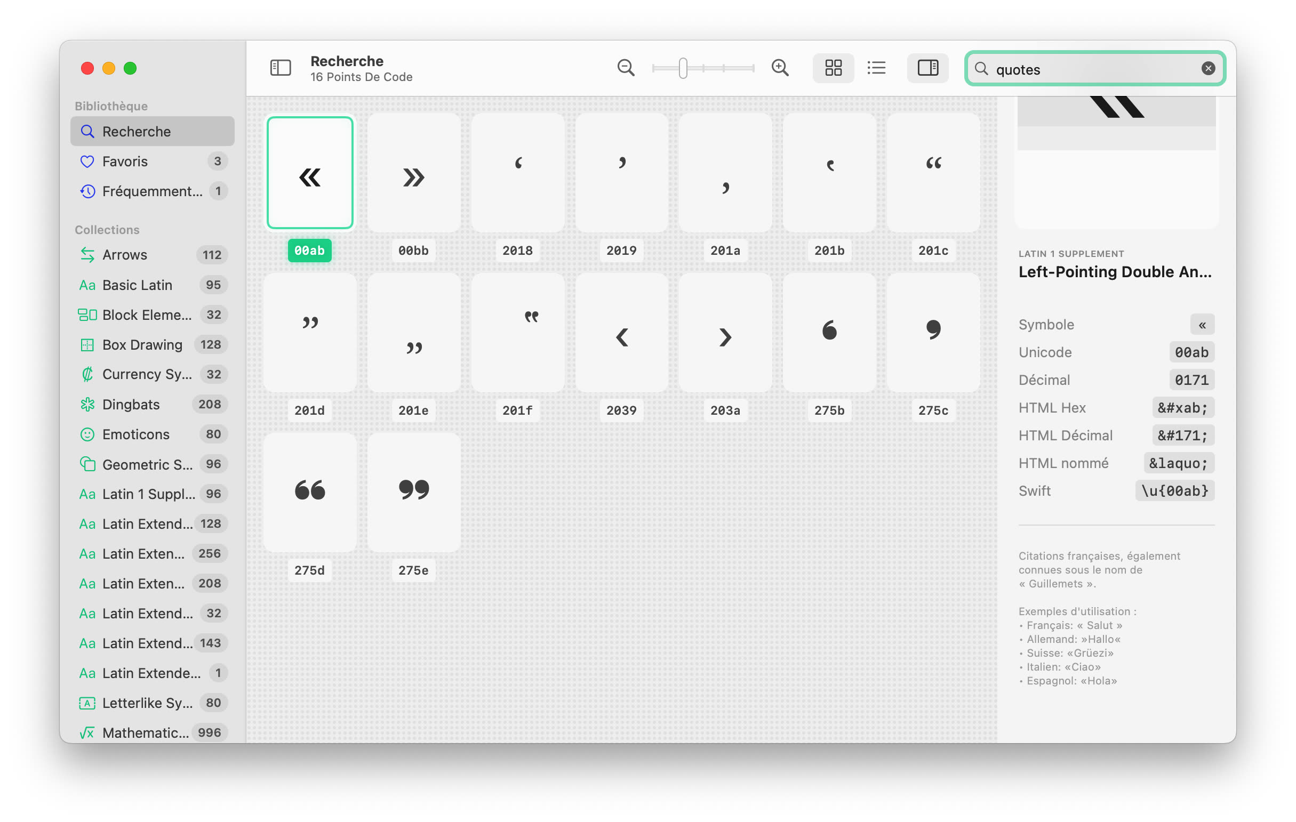This screenshot has width=1296, height=822.
Task: Copy the HTML nommé value &laquo;
Action: pyautogui.click(x=1179, y=463)
